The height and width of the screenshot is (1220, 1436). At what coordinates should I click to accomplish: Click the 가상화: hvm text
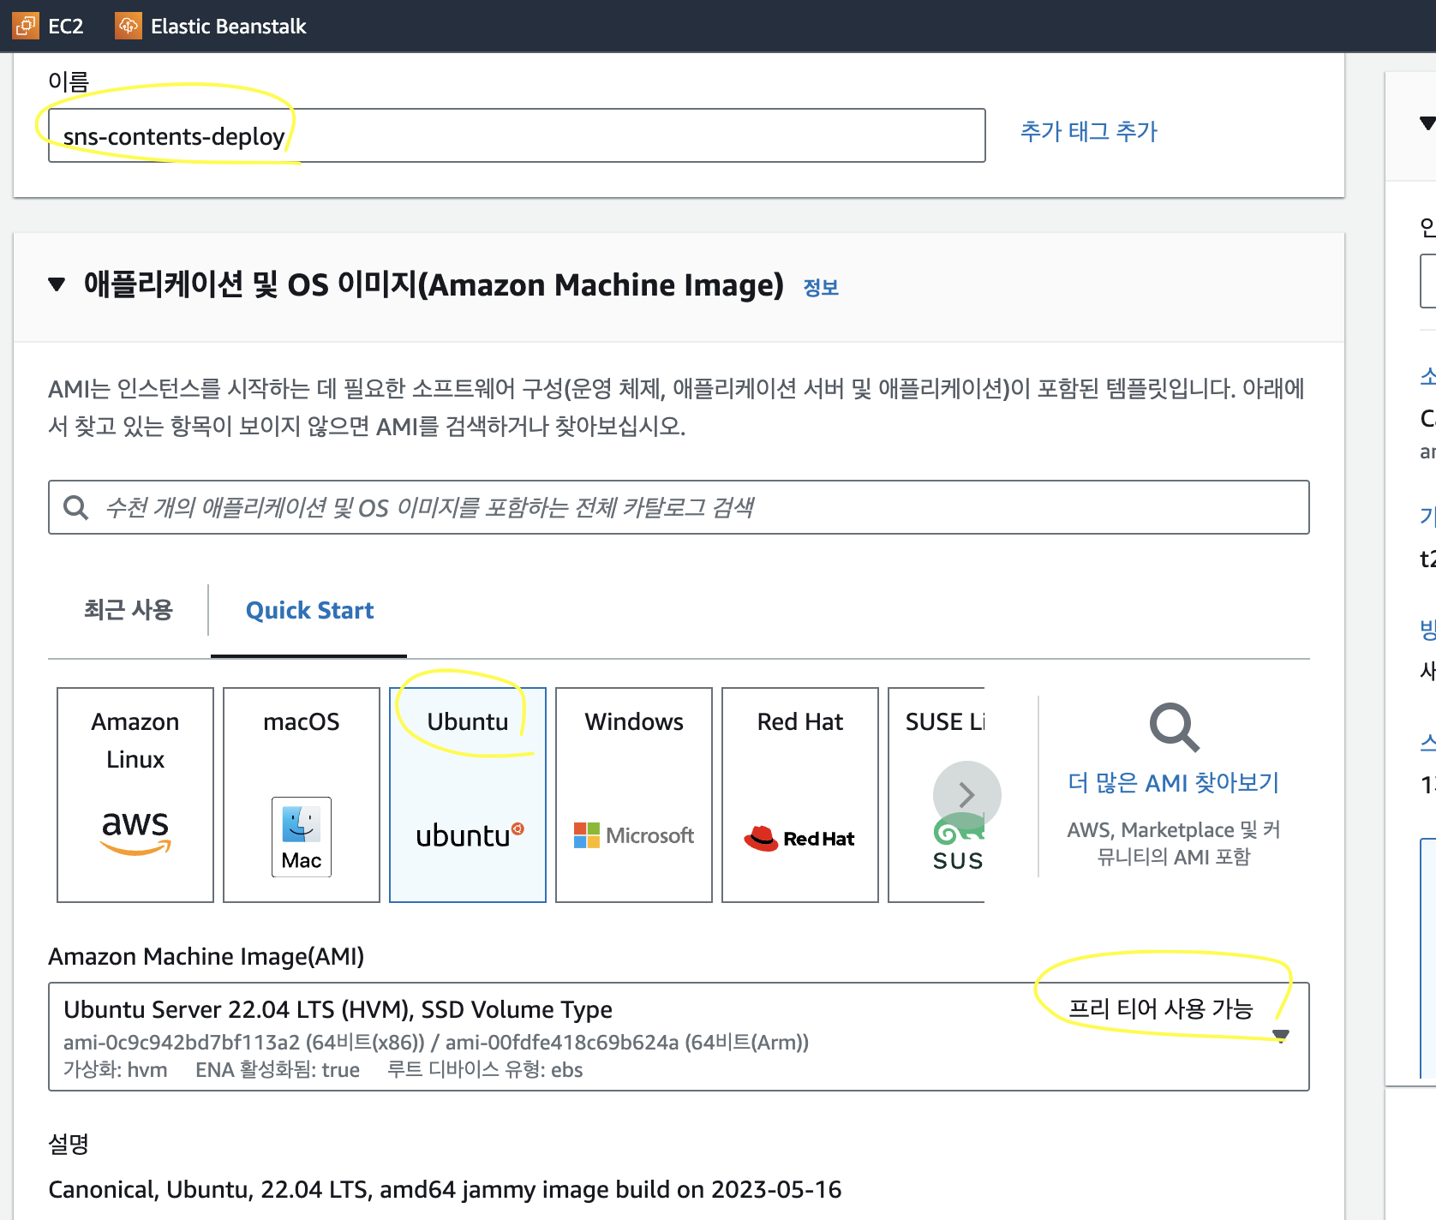coord(116,1069)
